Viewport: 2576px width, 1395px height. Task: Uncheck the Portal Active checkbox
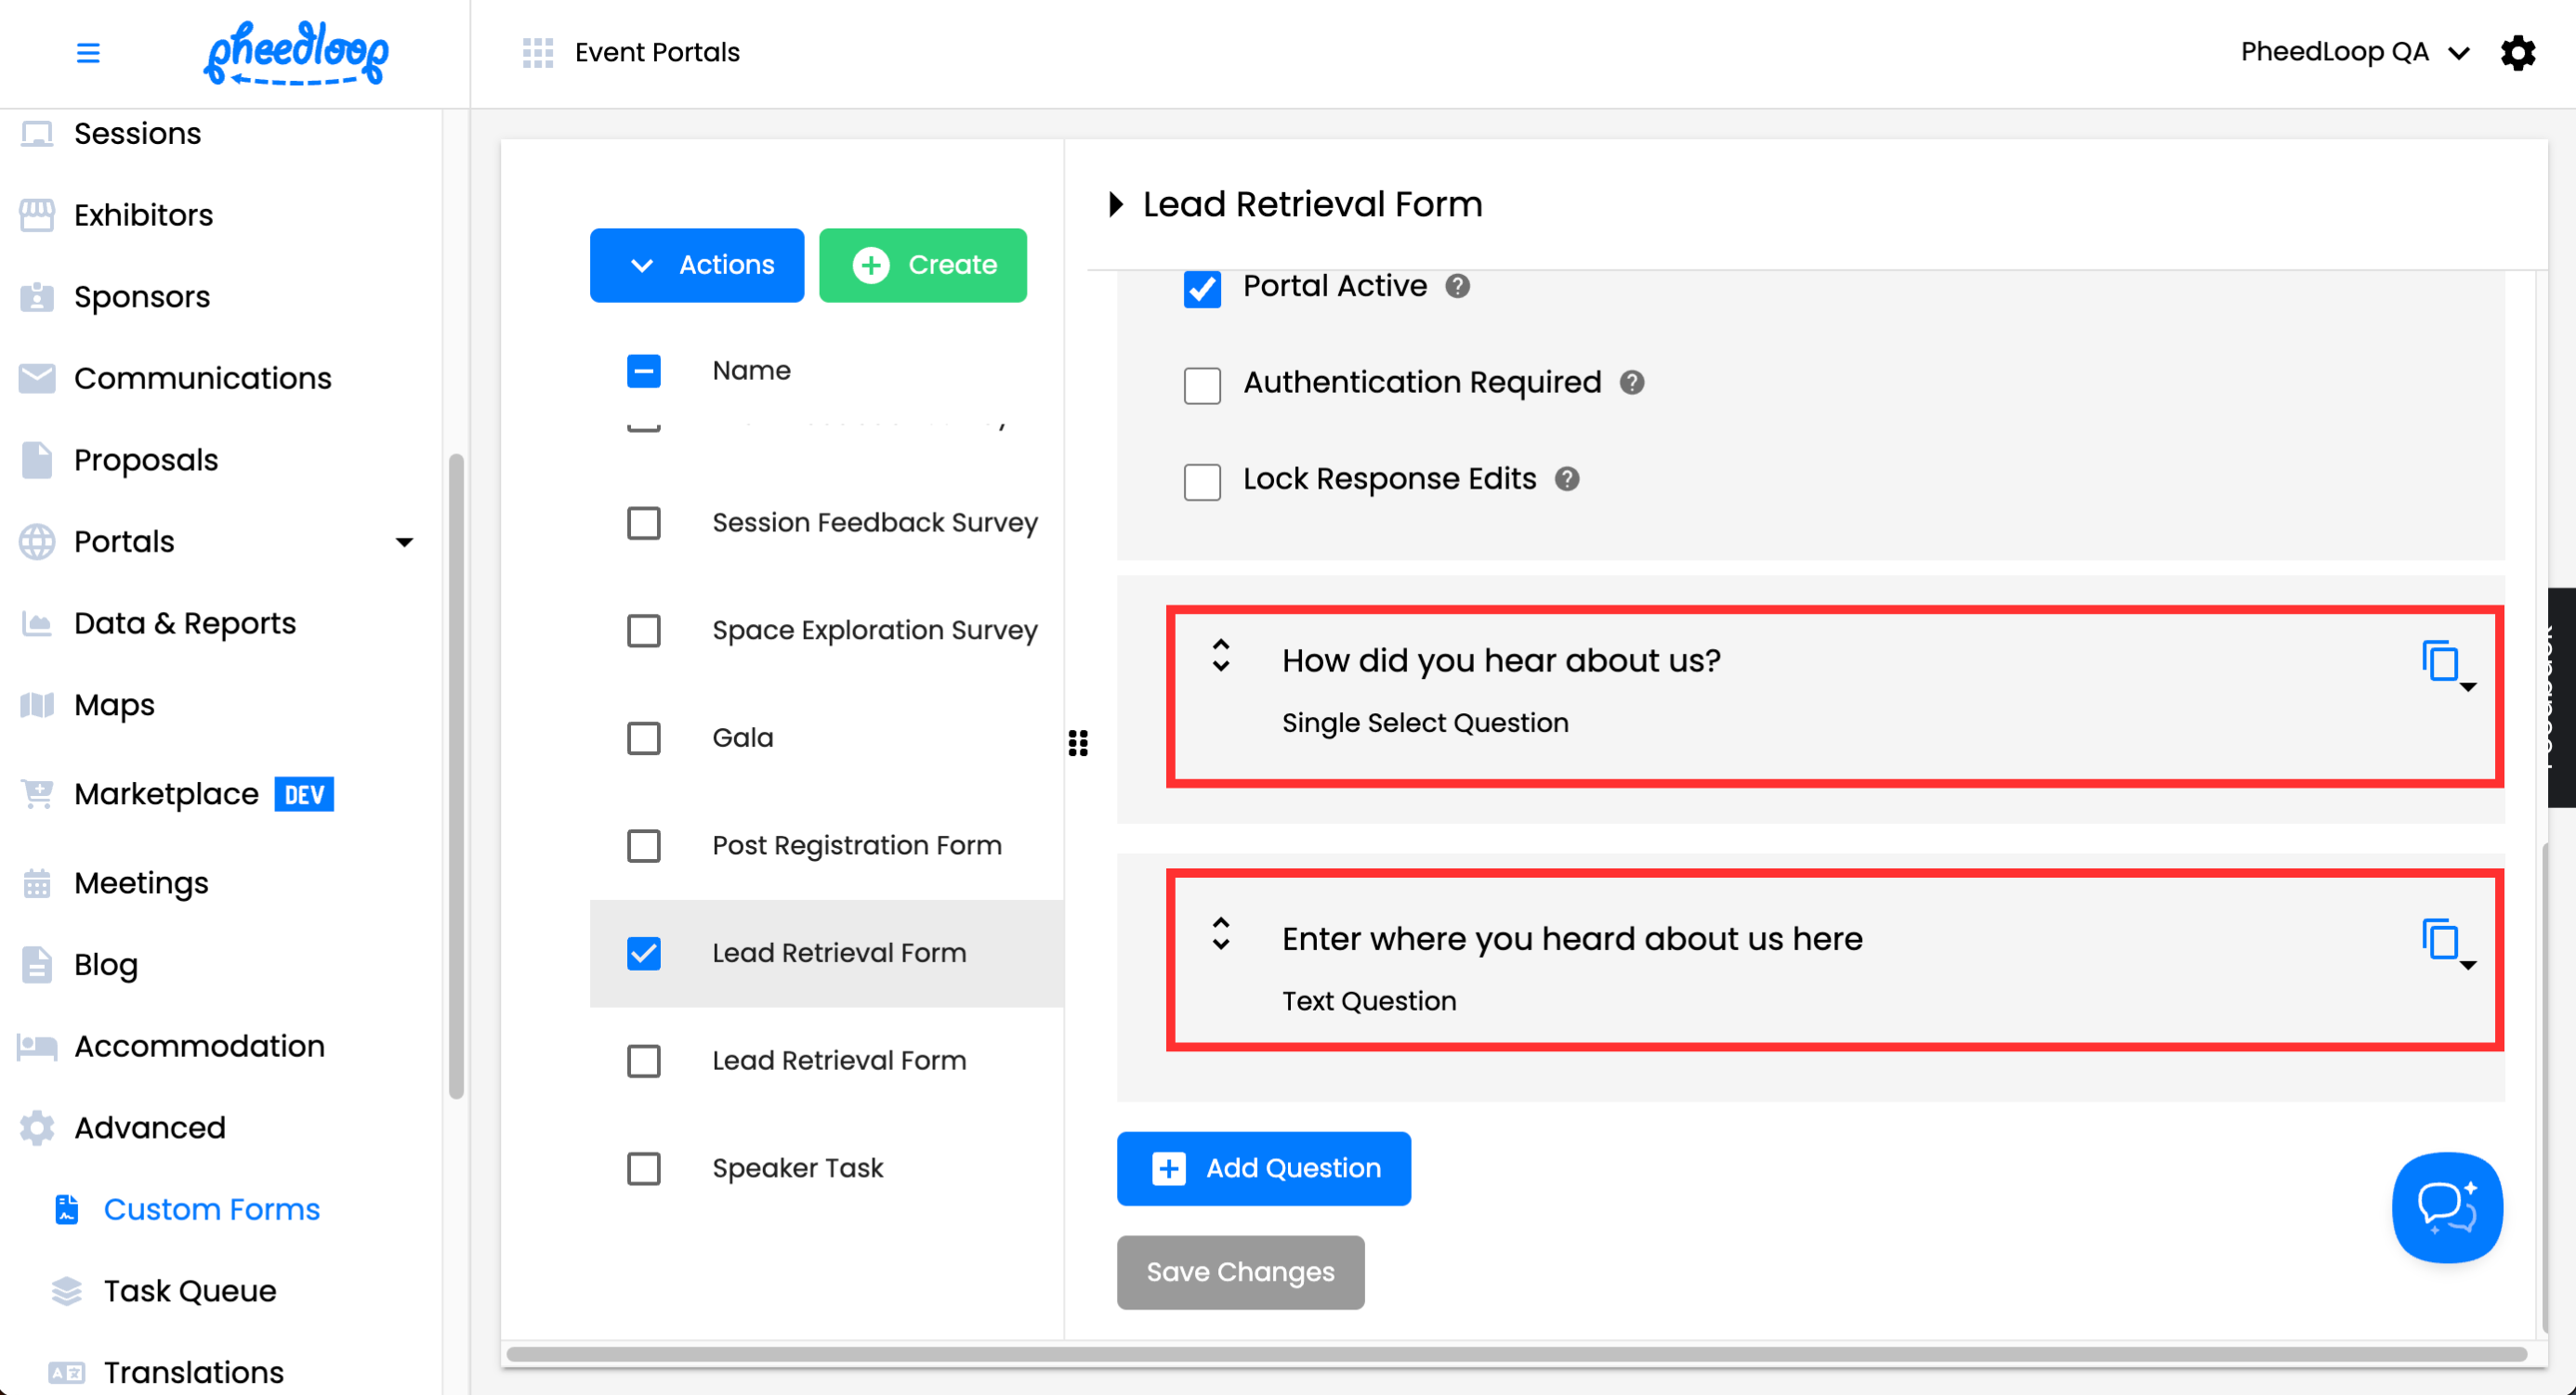[1202, 289]
